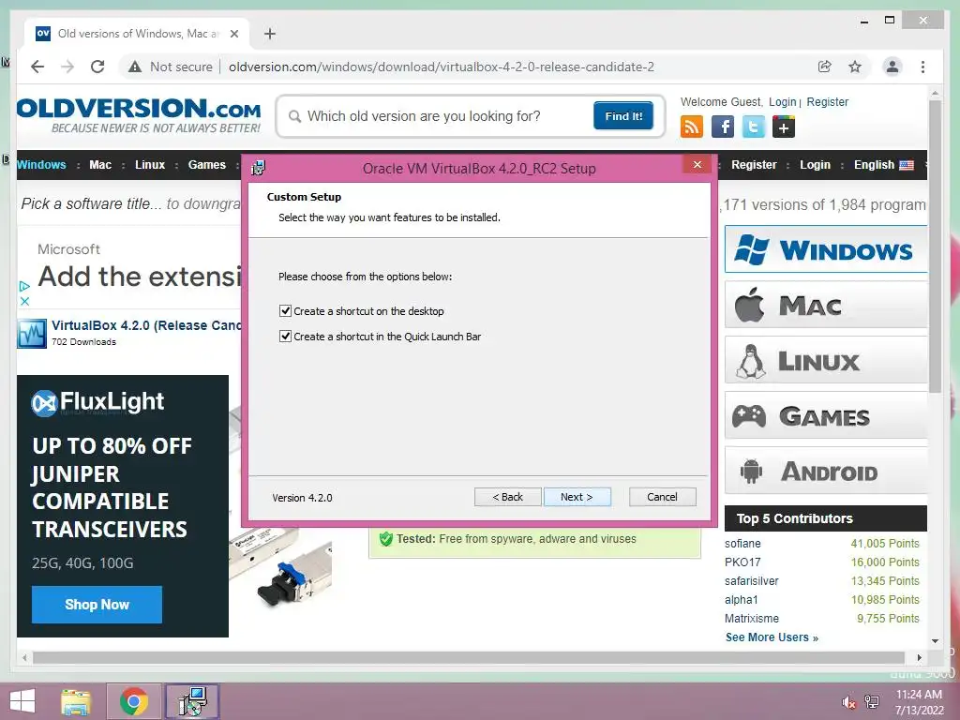960x720 pixels.
Task: Open the Chrome three-dot menu
Action: (922, 67)
